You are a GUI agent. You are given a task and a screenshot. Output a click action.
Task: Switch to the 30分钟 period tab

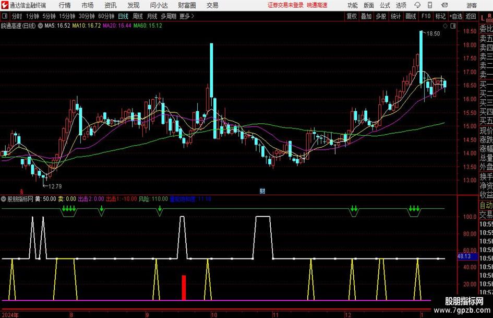(87, 16)
